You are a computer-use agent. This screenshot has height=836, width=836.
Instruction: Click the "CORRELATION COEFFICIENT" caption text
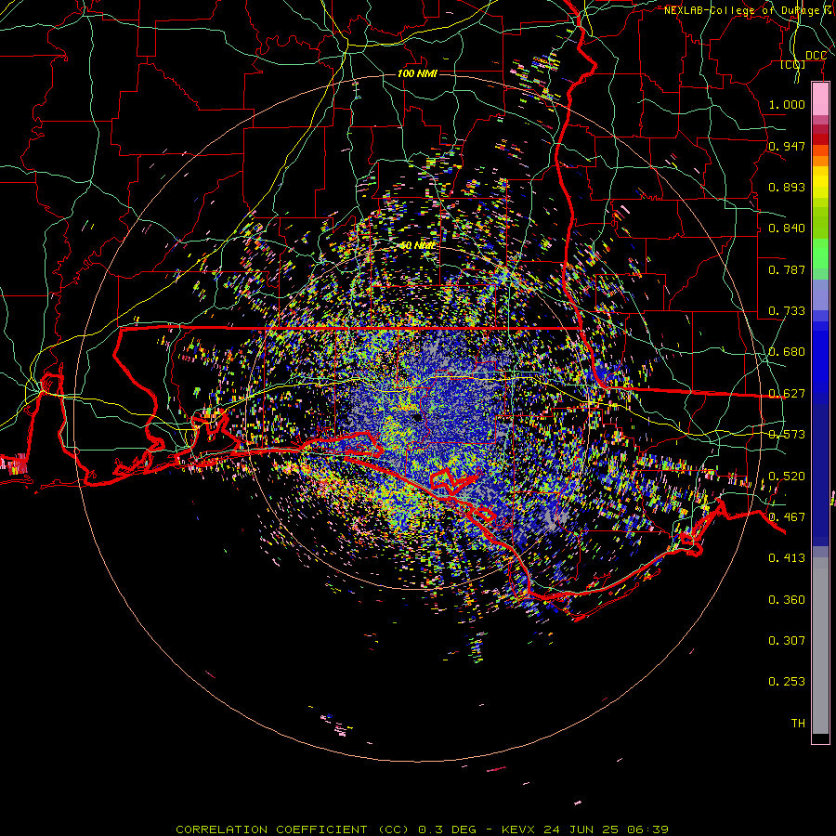(271, 829)
